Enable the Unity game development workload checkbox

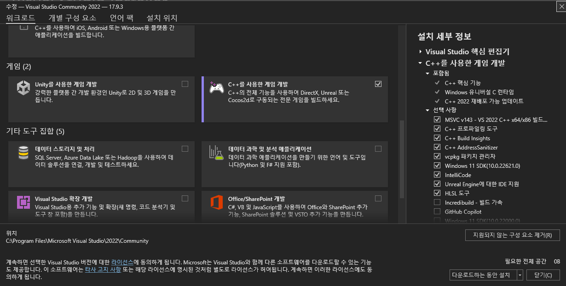point(185,84)
